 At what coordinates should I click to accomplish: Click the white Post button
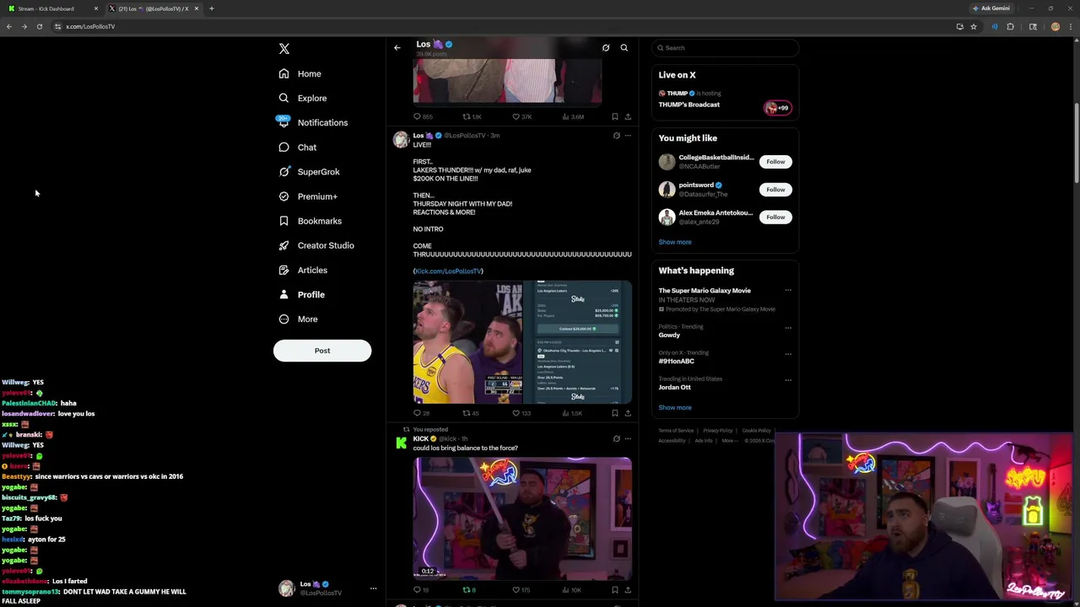pos(322,351)
